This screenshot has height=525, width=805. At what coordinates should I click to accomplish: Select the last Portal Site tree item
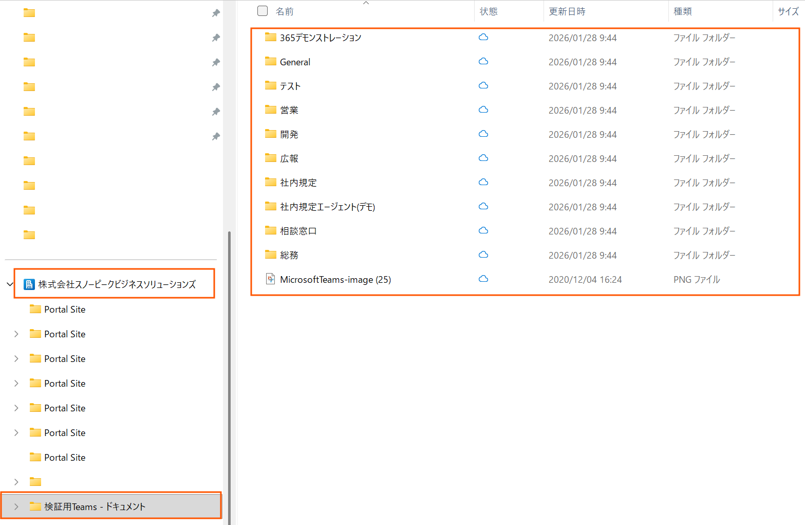pos(65,457)
